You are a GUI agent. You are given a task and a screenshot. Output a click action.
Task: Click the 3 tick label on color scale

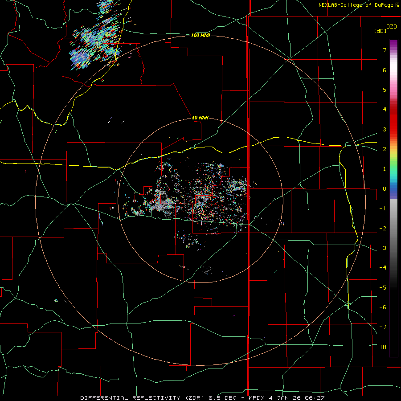385,129
